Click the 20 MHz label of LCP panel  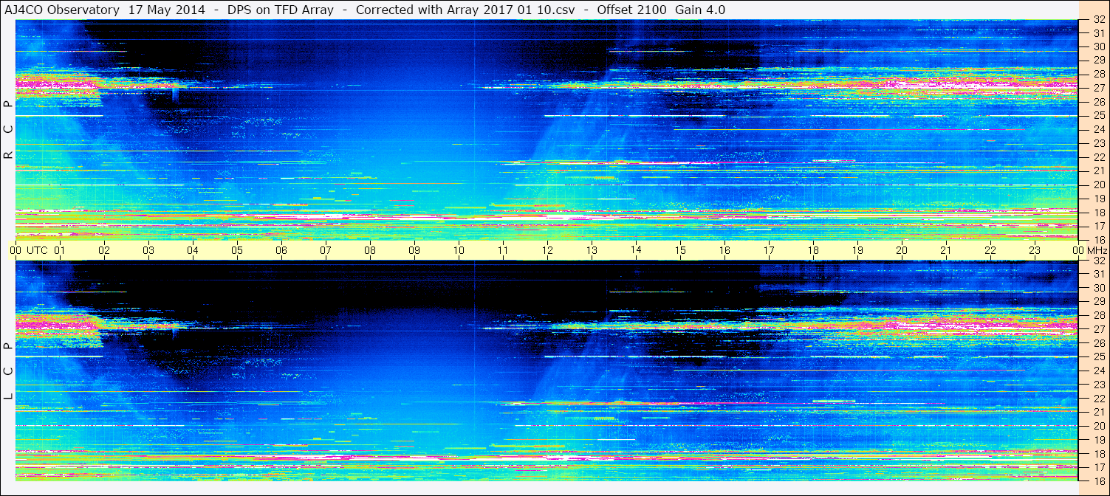click(x=1098, y=426)
